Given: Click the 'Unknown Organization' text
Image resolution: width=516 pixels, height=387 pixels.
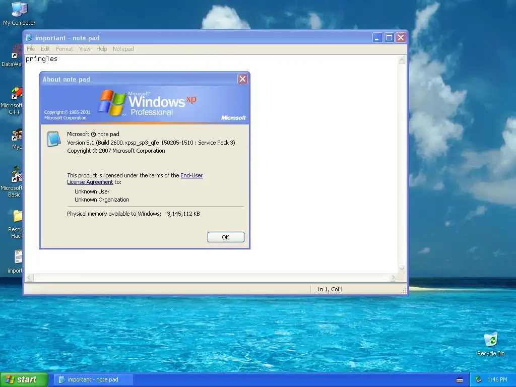Looking at the screenshot, I should [x=102, y=200].
